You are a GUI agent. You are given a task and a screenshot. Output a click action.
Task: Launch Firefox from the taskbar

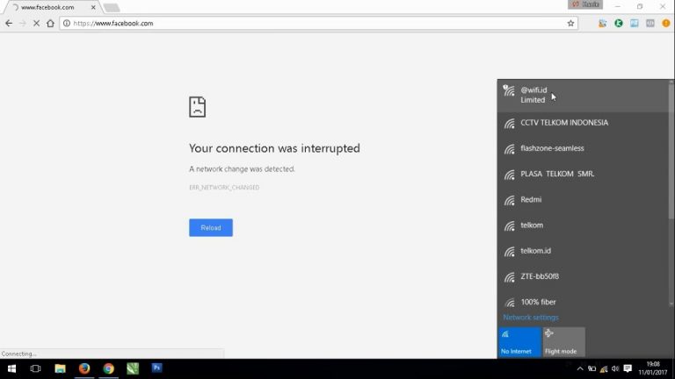tap(84, 368)
